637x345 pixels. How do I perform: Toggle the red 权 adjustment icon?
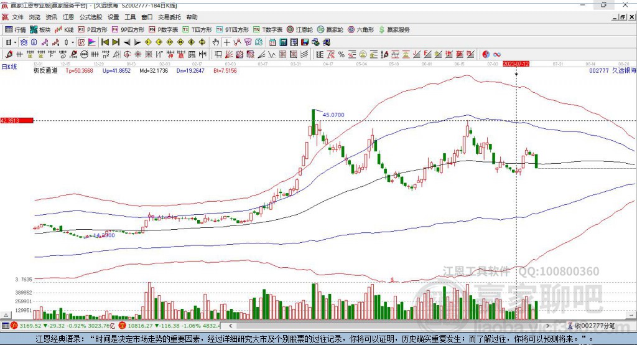[x=81, y=42]
